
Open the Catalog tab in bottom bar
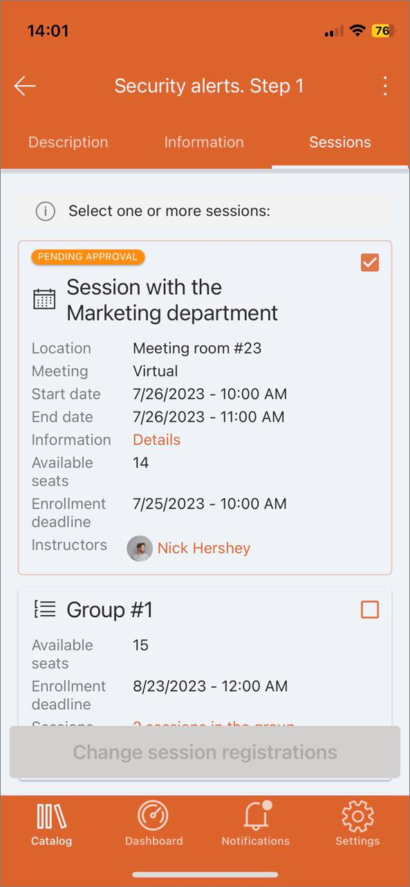pos(51,825)
